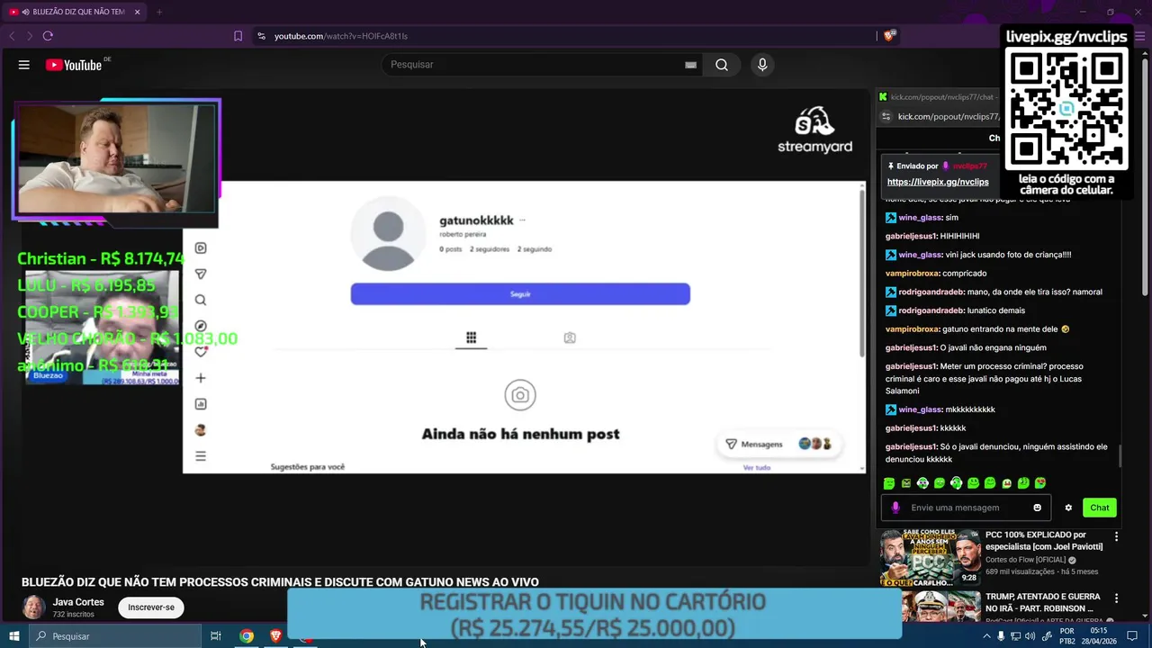Click the page scrollbar down arrow

click(1146, 616)
